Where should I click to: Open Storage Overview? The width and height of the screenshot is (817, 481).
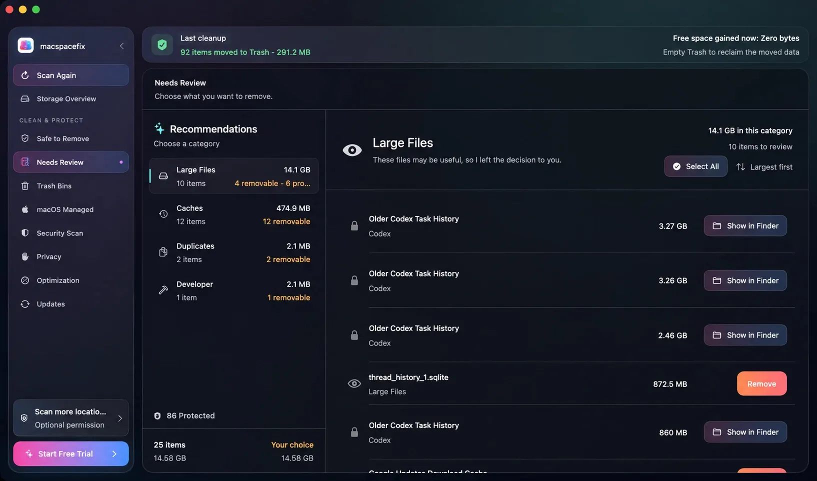click(x=71, y=98)
